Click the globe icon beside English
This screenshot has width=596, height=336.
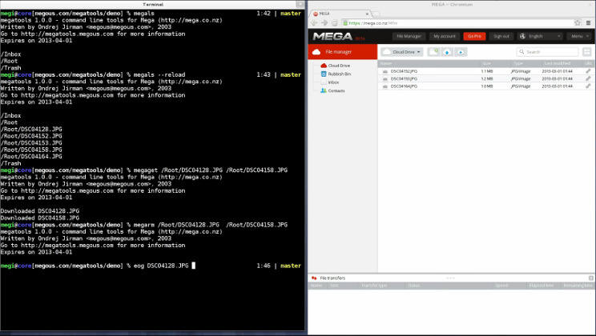coord(522,36)
